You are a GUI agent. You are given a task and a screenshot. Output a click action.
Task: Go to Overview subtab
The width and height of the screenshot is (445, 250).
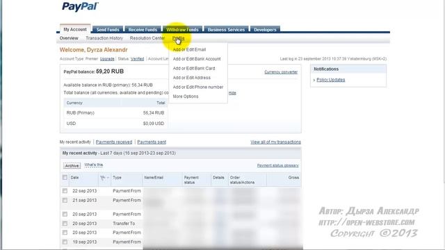(x=69, y=38)
